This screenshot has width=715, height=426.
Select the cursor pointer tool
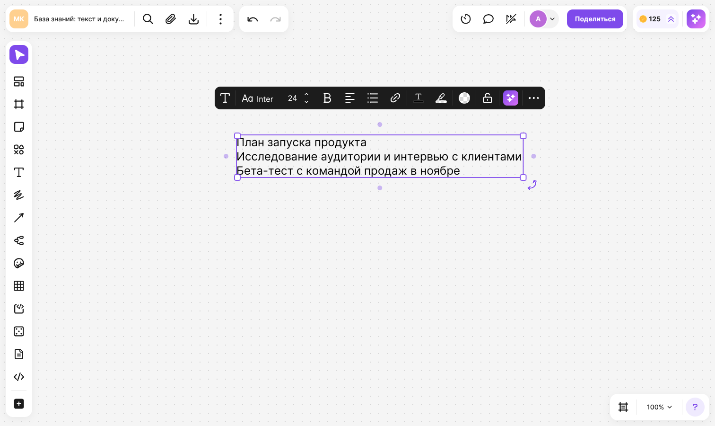(19, 55)
